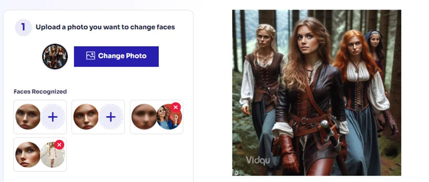Click the small icon at the preview's bottom-left corner
The height and width of the screenshot is (182, 429).
(x=236, y=173)
